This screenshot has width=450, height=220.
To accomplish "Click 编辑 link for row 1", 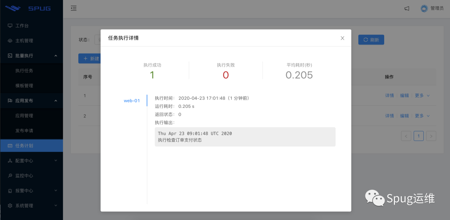I will click(404, 95).
